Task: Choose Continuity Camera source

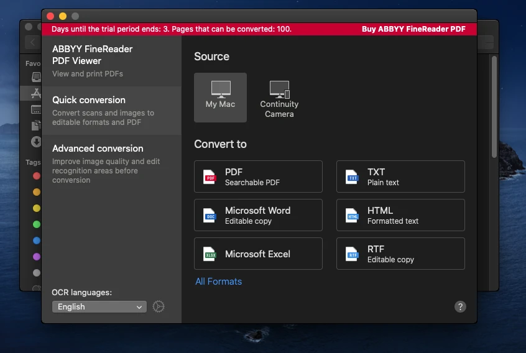Action: pyautogui.click(x=279, y=98)
